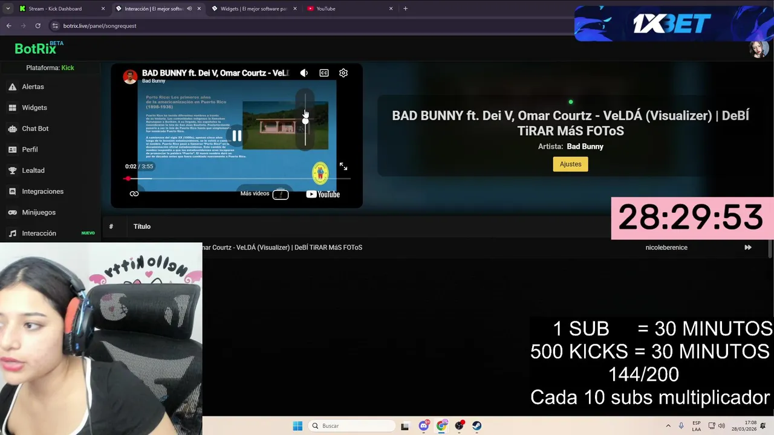Screen dimensions: 774x435
Task: Open a new browser tab
Action: point(405,8)
